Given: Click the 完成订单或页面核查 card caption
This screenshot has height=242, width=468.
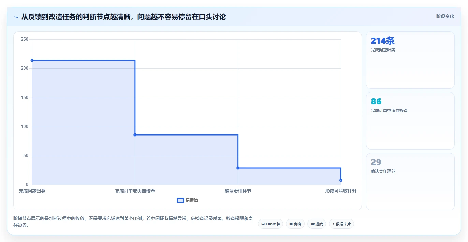Looking at the screenshot, I should 389,111.
